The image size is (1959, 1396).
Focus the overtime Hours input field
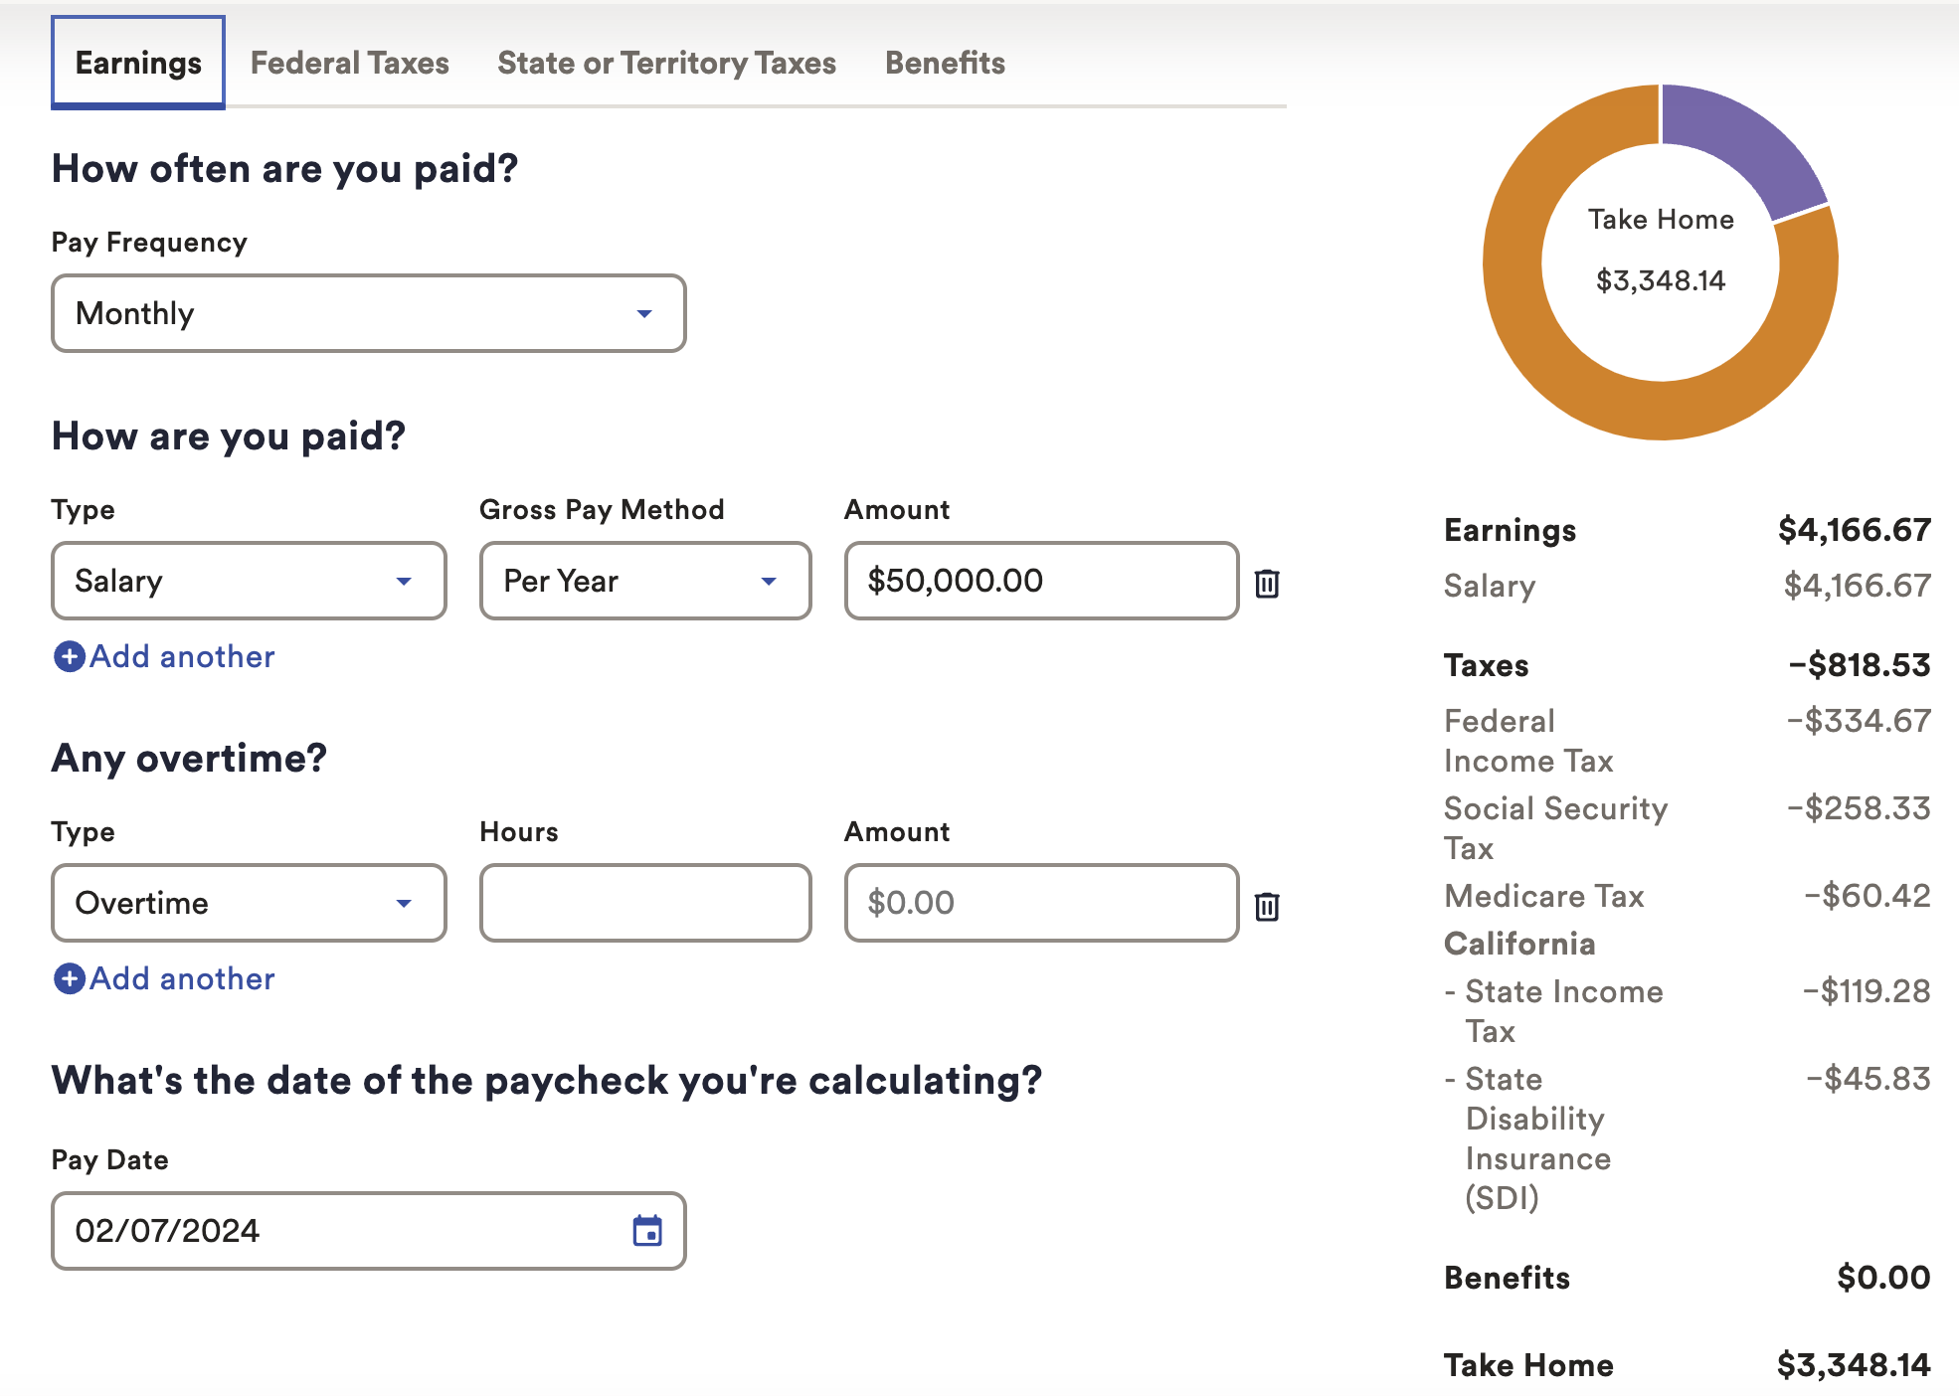pyautogui.click(x=644, y=904)
